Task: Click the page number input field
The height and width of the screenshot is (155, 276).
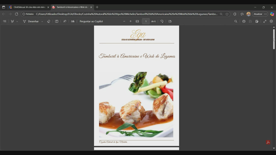Action: click(x=146, y=21)
